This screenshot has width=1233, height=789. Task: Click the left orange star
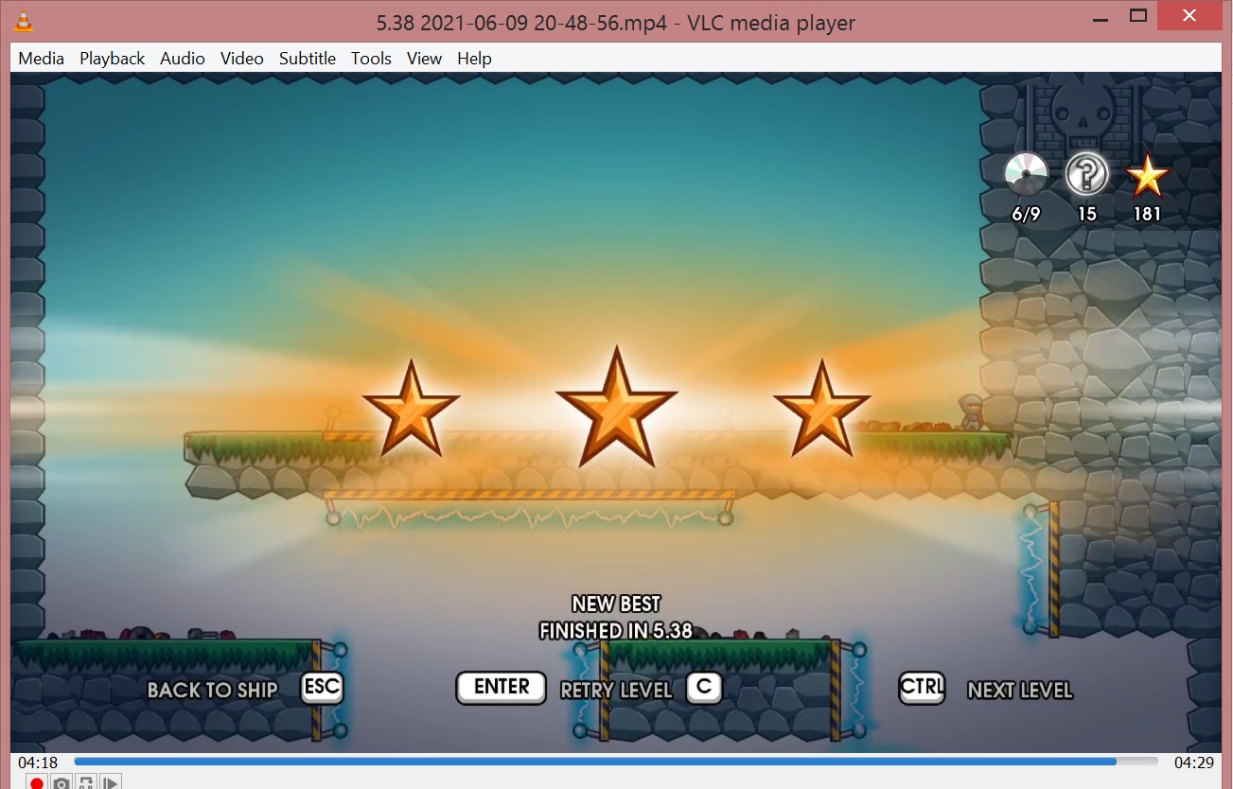(x=411, y=408)
